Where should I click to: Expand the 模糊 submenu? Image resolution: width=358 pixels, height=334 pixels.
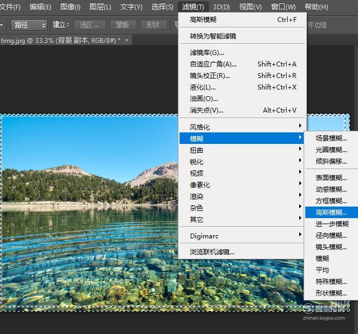tap(242, 138)
